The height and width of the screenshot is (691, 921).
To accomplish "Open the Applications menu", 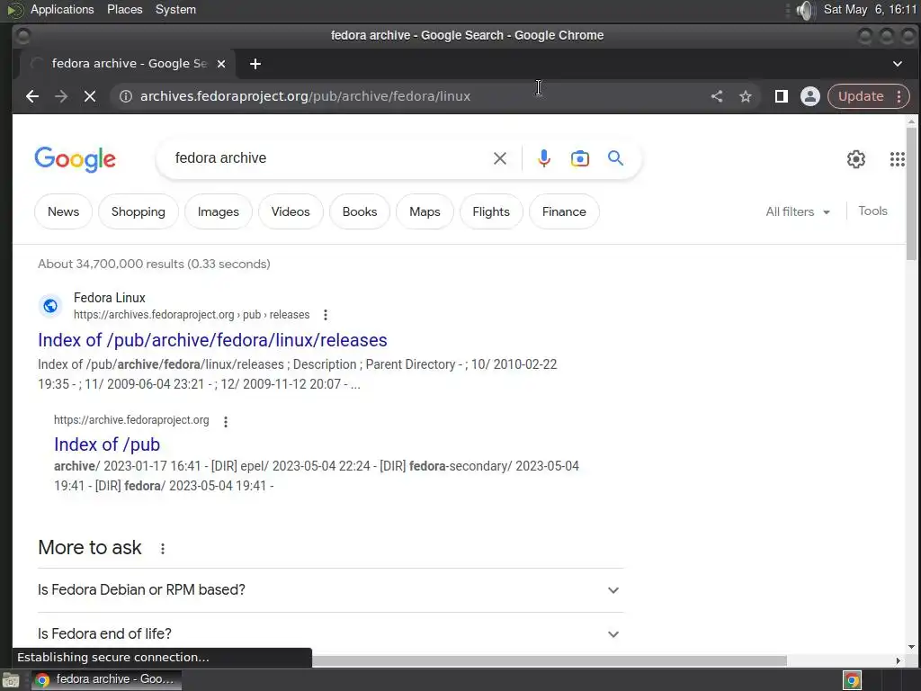I will (62, 9).
